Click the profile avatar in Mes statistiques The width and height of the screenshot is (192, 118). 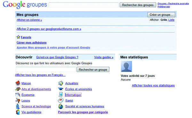coord(126,66)
